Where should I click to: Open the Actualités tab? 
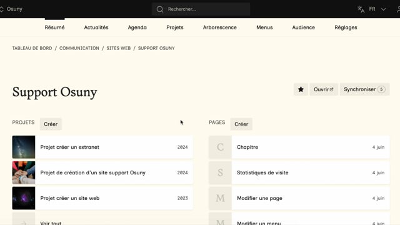click(96, 27)
